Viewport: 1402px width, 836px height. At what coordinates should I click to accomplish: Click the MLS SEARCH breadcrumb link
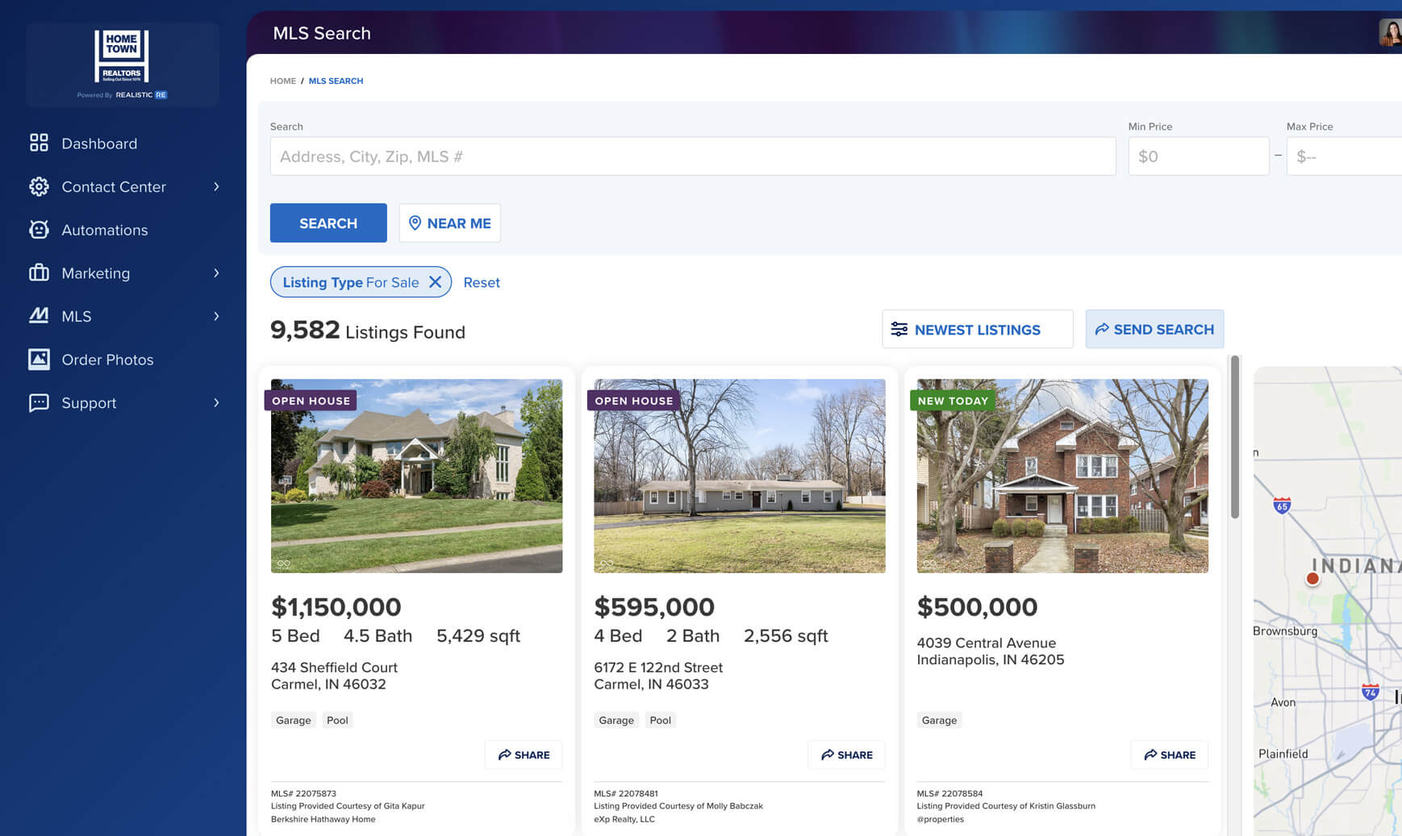pyautogui.click(x=336, y=81)
